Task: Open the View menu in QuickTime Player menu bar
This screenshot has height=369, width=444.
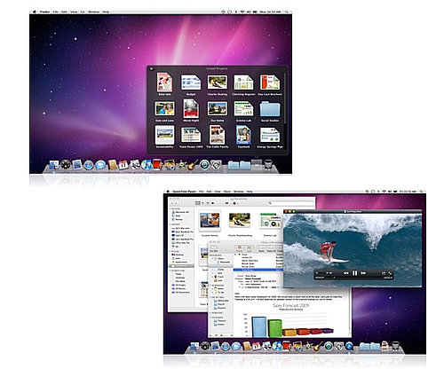Action: click(x=218, y=192)
